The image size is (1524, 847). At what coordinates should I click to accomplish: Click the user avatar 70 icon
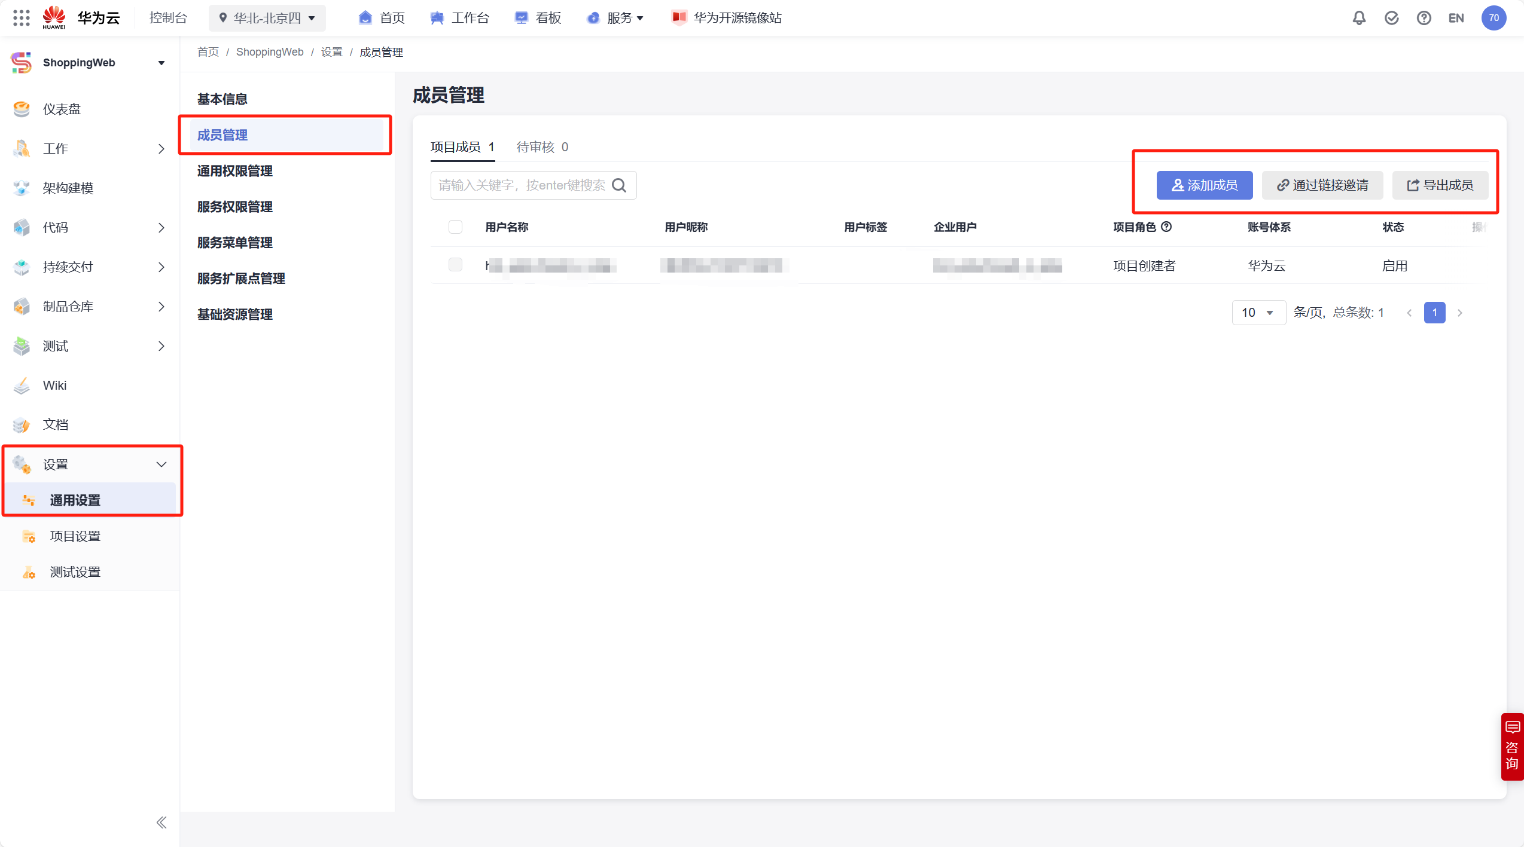click(x=1493, y=18)
